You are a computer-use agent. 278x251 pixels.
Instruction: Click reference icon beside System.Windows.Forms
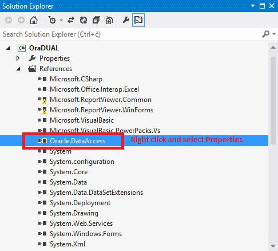pyautogui.click(x=42, y=234)
